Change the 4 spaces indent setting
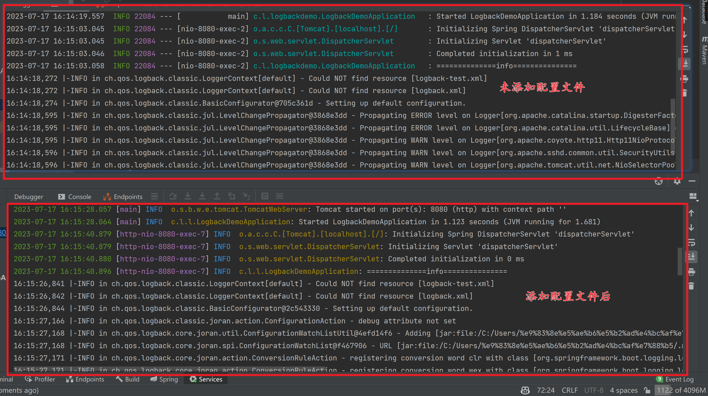 tap(624, 390)
